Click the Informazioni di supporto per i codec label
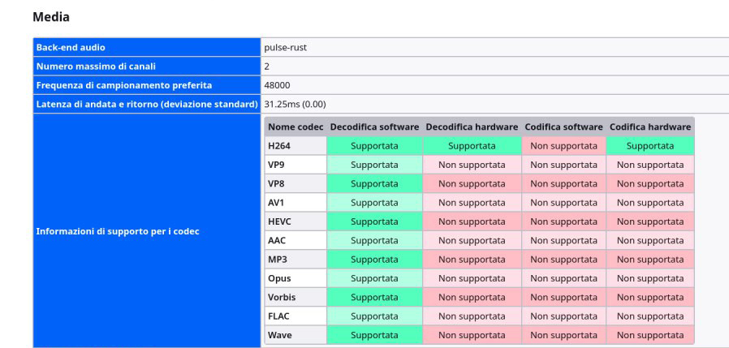Viewport: 729px width, 348px height. (118, 231)
